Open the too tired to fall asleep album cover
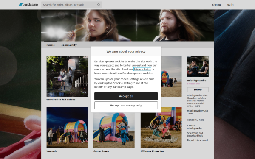255x159 pixels. [67, 76]
